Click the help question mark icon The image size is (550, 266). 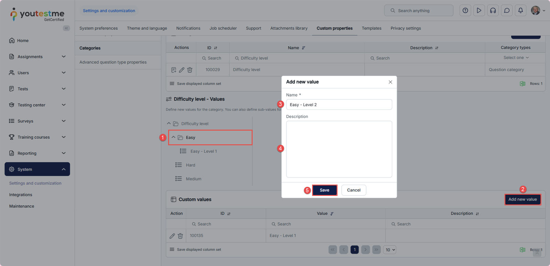(x=465, y=11)
